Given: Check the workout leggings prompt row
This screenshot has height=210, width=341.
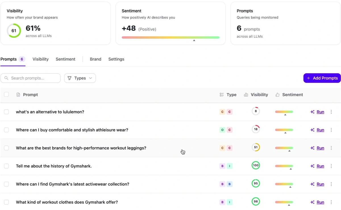Looking at the screenshot, I should click(x=6, y=148).
